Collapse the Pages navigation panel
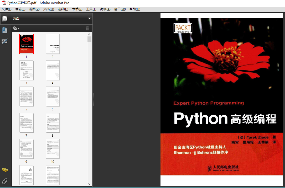Screen dimensions: 285x188 90,19
